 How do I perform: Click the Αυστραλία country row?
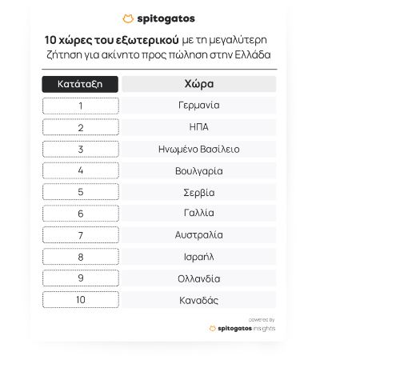(199, 235)
